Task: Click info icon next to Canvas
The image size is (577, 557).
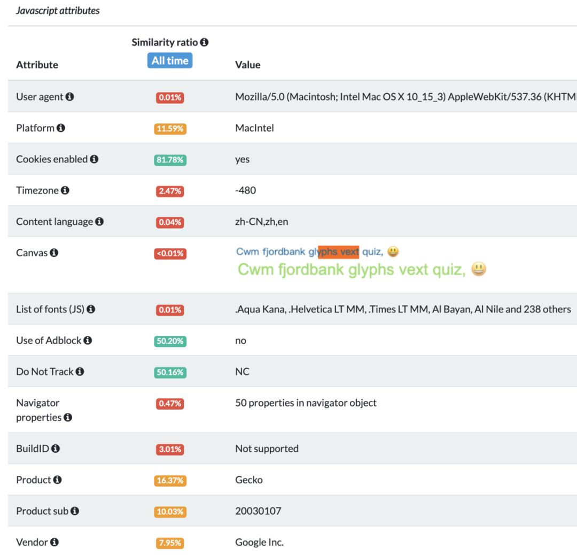Action: 54,253
